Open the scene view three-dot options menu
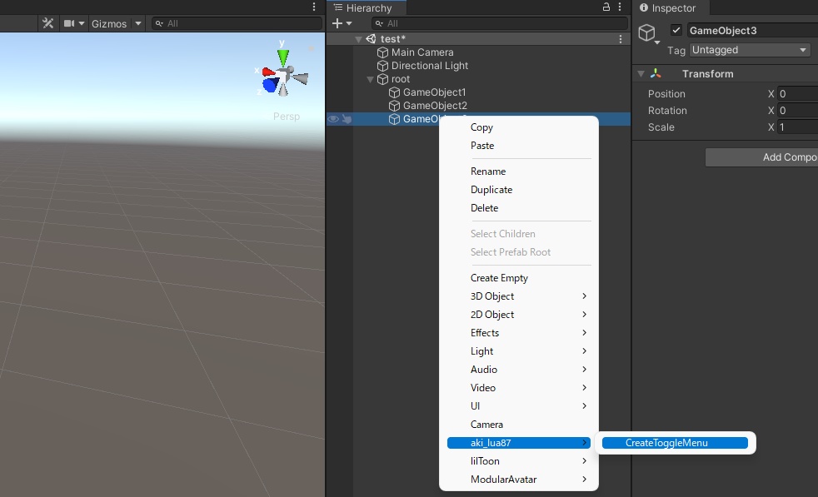 click(x=313, y=7)
